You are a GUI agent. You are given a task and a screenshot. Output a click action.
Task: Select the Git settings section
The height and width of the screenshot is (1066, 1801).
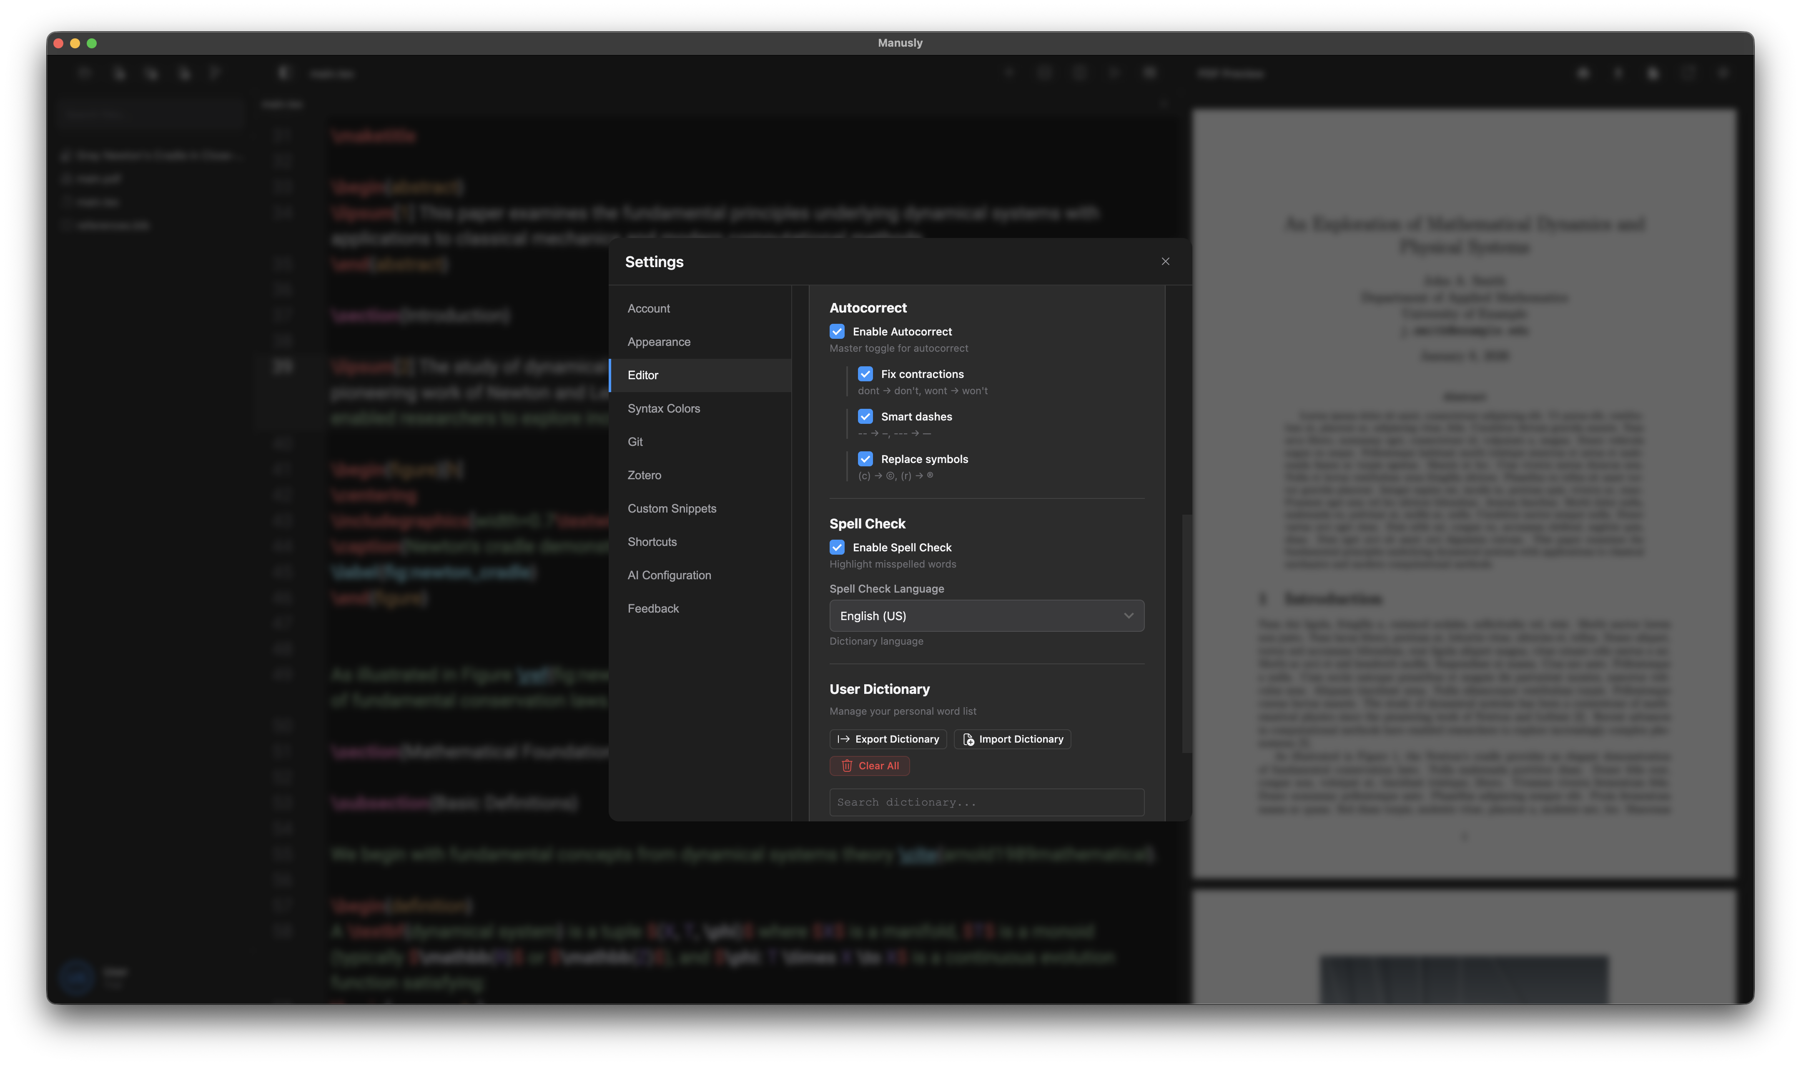point(635,441)
